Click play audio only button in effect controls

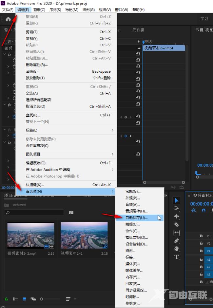point(173,187)
